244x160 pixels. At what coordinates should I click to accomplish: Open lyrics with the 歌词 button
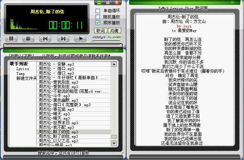tap(100, 31)
